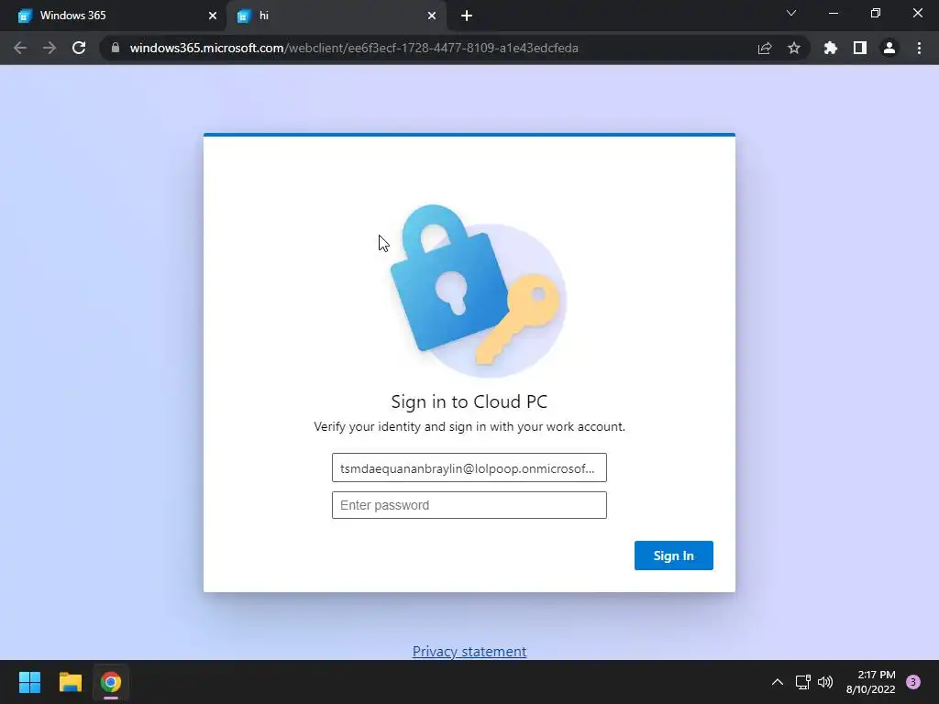Switch to the Windows 365 tab
939x704 pixels.
[114, 16]
